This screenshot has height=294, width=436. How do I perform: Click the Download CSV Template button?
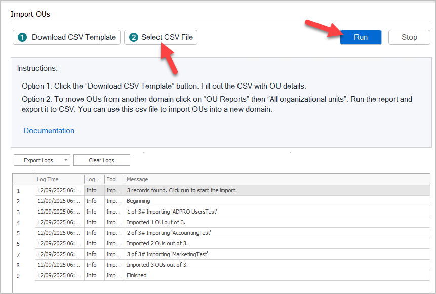[x=67, y=37]
